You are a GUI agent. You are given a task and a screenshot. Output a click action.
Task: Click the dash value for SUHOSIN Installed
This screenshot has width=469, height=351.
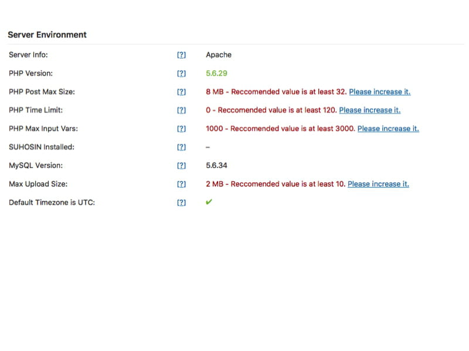click(208, 147)
